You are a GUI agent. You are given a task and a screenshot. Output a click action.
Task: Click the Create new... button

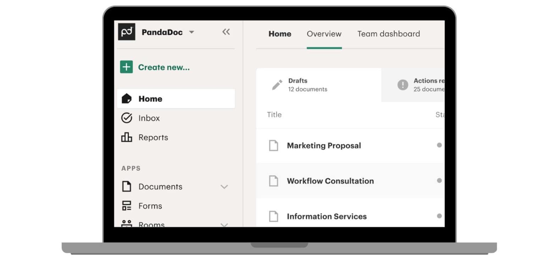tap(164, 67)
